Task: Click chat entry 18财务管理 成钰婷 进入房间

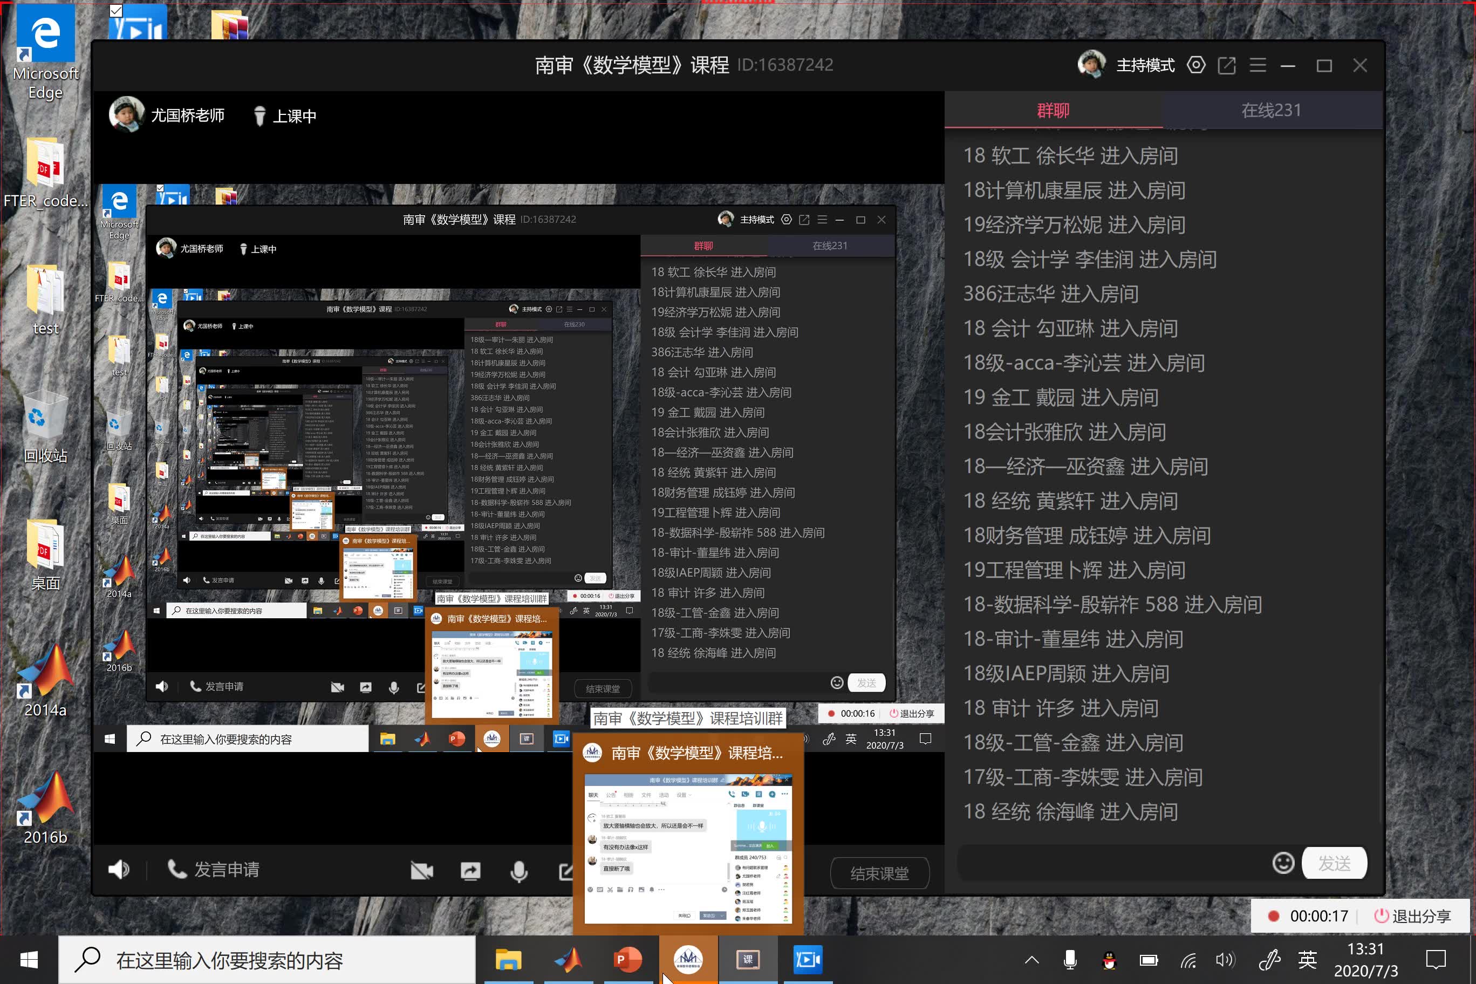Action: pos(1087,535)
